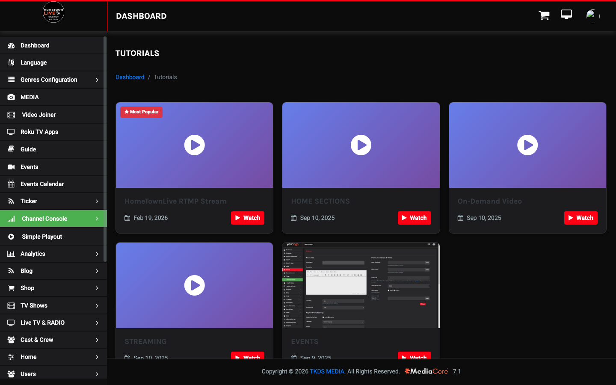
Task: Click the Users group icon
Action: 11,374
